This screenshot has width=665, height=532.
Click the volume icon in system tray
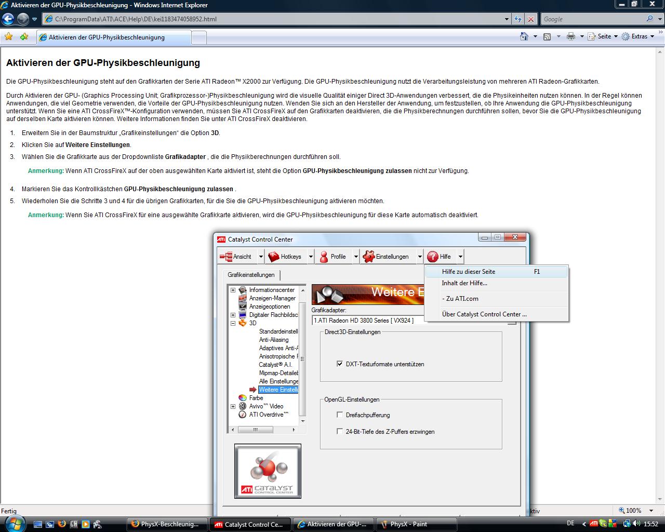[x=637, y=524]
